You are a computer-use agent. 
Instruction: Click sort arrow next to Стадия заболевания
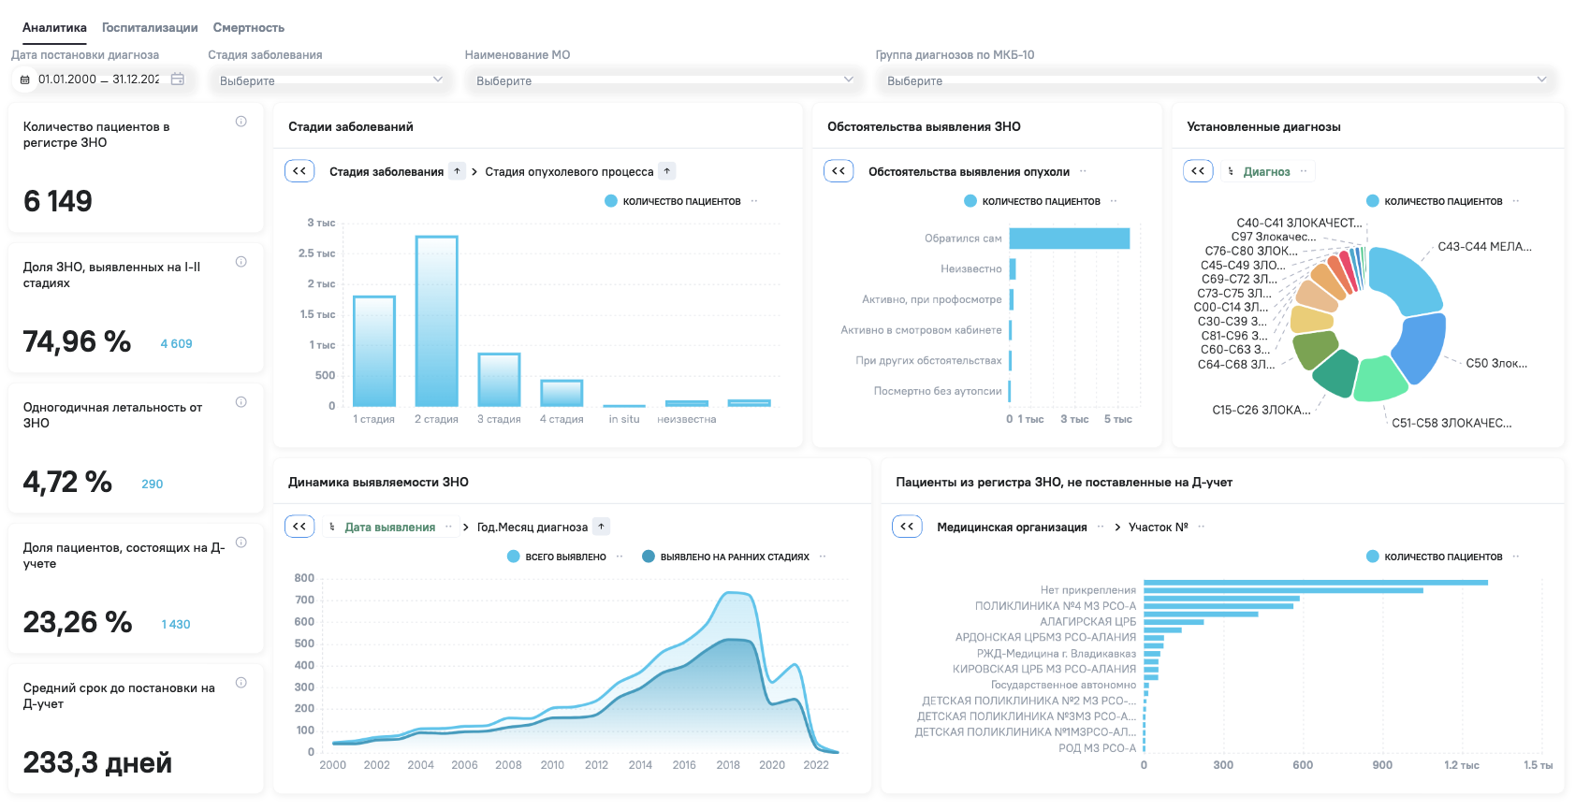[x=457, y=171]
